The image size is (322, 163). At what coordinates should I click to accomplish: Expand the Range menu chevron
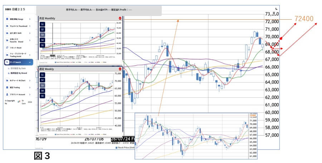coord(30,19)
